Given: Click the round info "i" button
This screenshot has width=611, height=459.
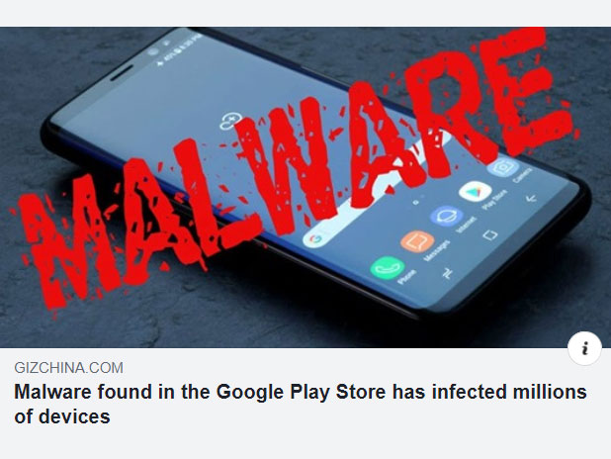Looking at the screenshot, I should click(x=584, y=348).
